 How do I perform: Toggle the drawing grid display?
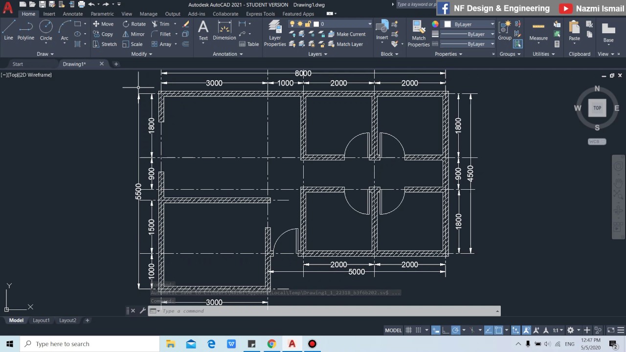tap(408, 330)
